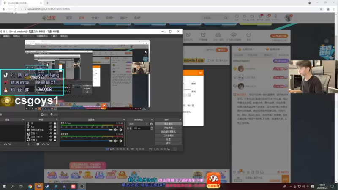Viewport: 338px width, 190px height.
Task: Toggle lock on 图像 3 source
Action: click(x=55, y=133)
